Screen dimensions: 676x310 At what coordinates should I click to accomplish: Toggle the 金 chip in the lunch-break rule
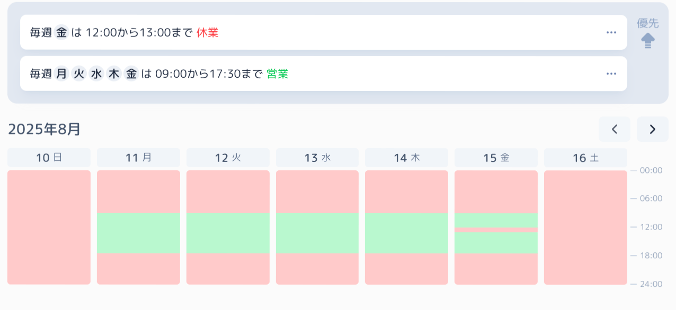(61, 32)
